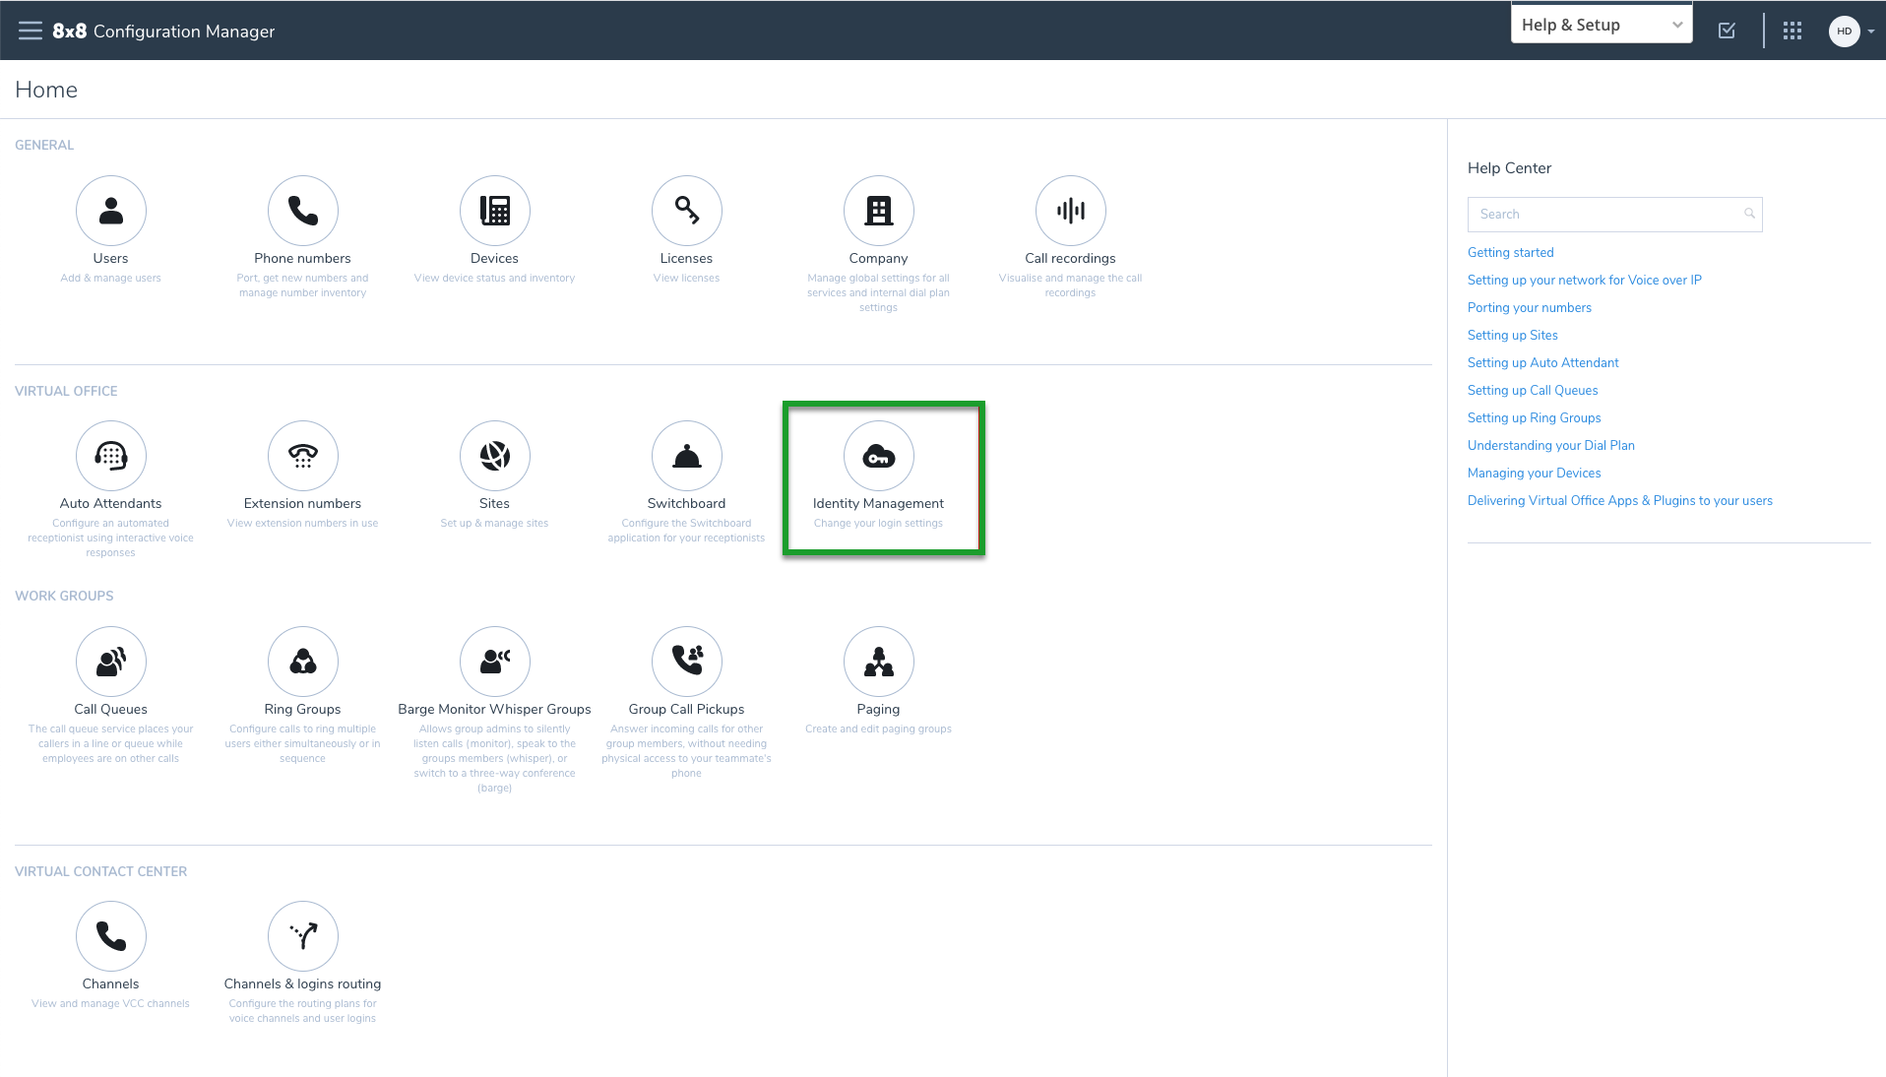Viewport: 1886px width, 1077px height.
Task: Open the Sites globe icon
Action: click(x=495, y=456)
